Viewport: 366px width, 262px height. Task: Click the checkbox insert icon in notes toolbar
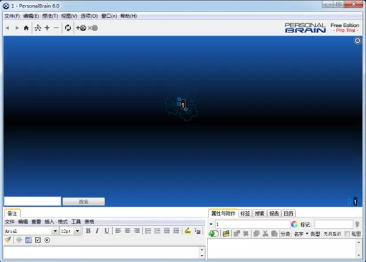(x=38, y=240)
